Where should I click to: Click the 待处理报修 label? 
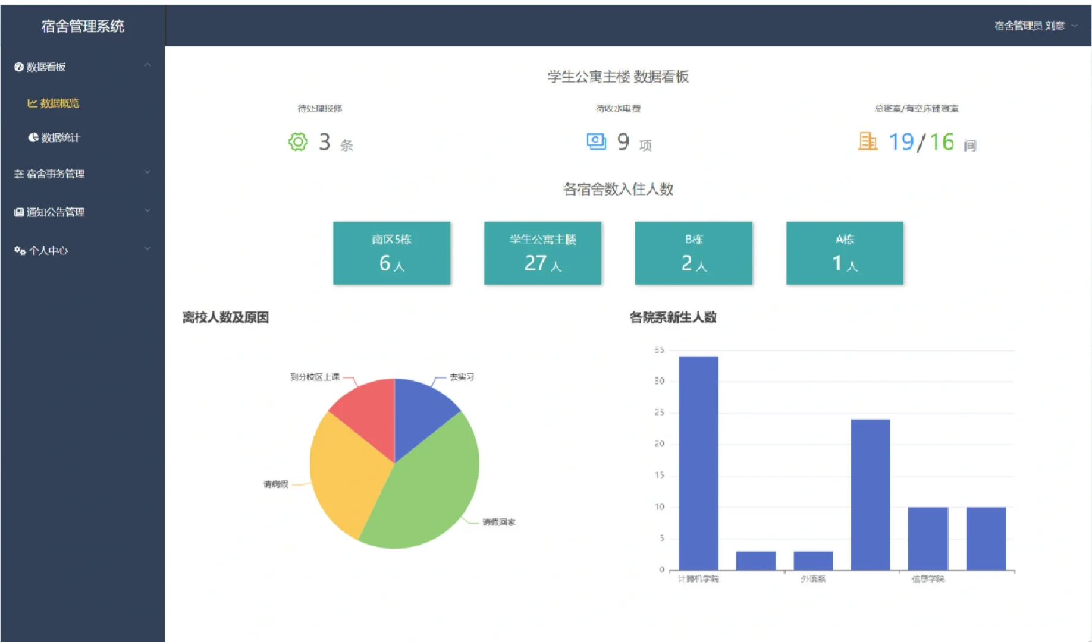(x=320, y=108)
